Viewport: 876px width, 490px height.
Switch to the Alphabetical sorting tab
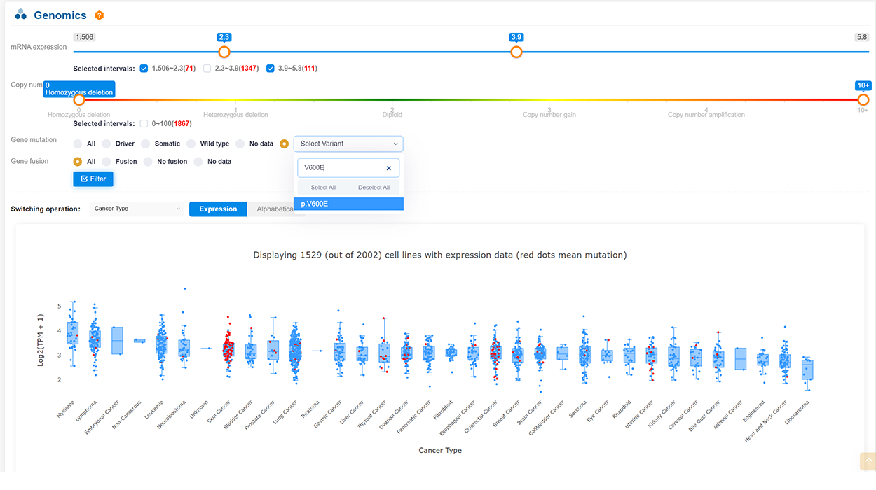point(275,209)
